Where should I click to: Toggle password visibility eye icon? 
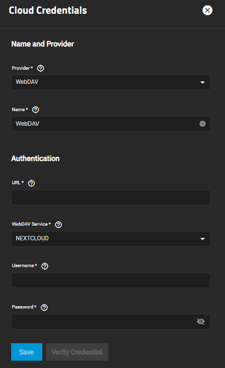pyautogui.click(x=201, y=322)
